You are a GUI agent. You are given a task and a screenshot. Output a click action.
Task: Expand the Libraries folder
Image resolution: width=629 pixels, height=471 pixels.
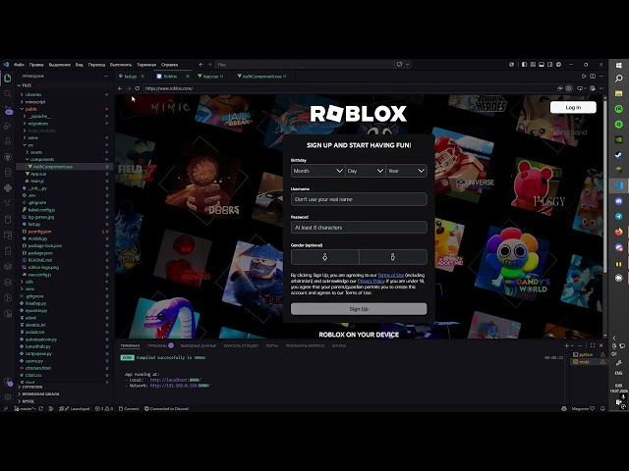click(33, 94)
